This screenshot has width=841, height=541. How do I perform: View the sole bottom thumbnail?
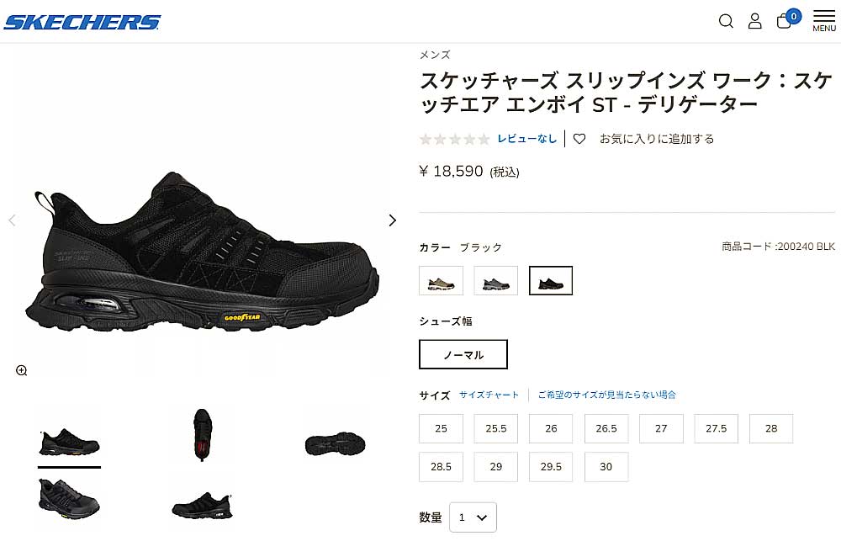336,444
